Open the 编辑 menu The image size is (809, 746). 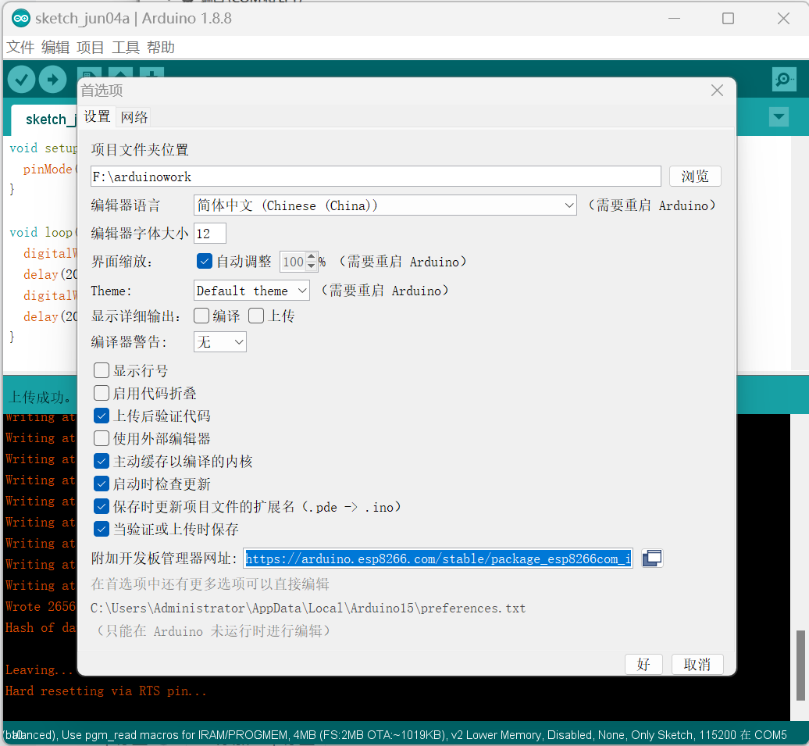tap(55, 48)
